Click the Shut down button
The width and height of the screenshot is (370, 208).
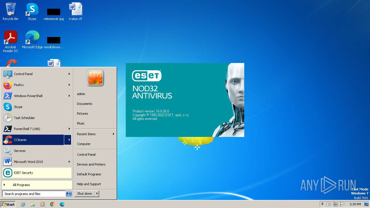pos(85,194)
